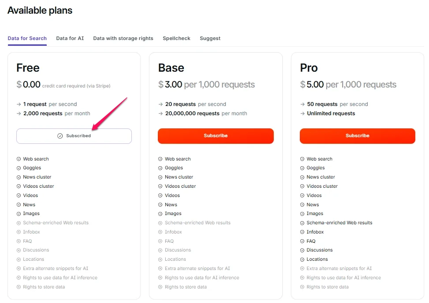Subscribe to the Pro plan
429x303 pixels.
click(x=357, y=136)
